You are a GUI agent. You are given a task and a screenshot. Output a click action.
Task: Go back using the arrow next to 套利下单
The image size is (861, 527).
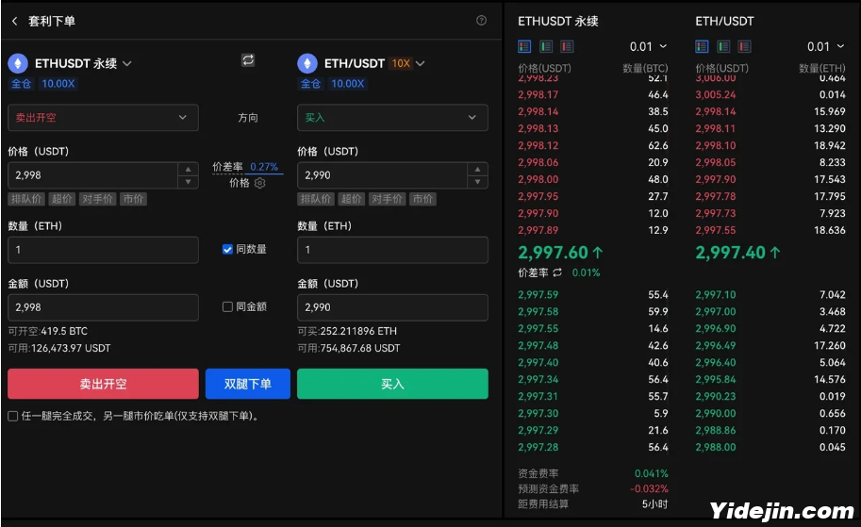click(15, 21)
